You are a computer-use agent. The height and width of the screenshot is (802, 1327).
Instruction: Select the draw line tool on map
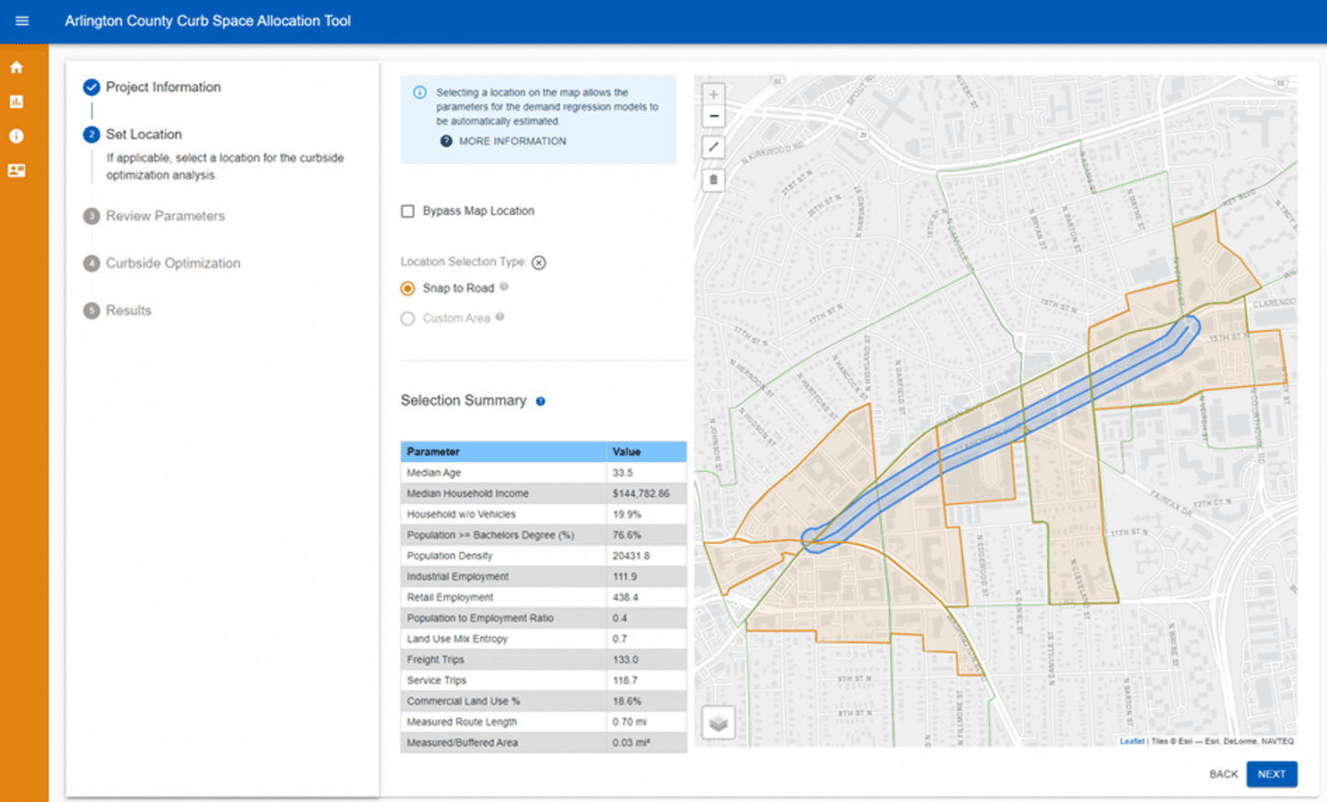pos(712,147)
